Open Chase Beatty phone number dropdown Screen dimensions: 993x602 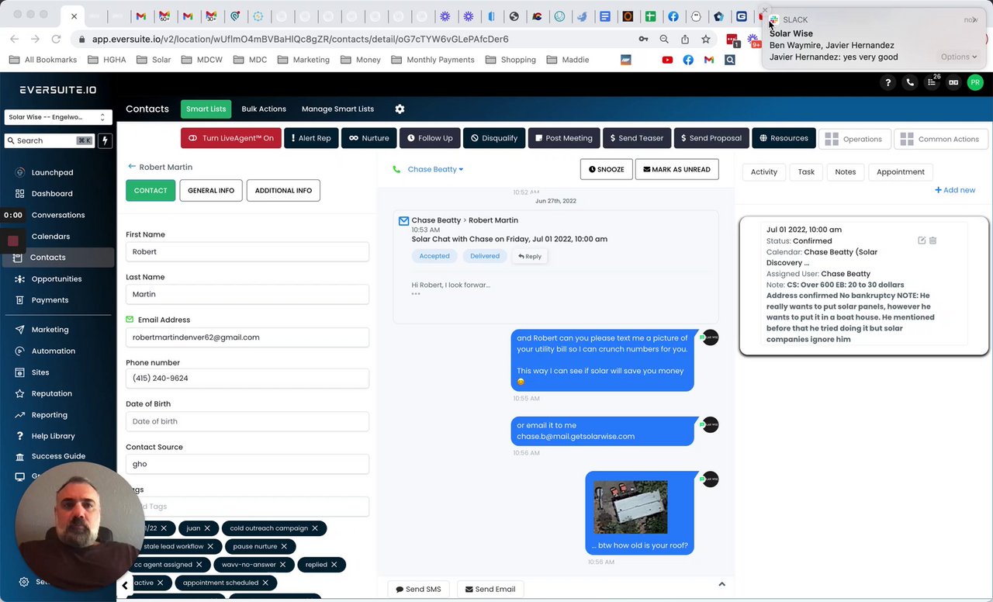pyautogui.click(x=435, y=169)
